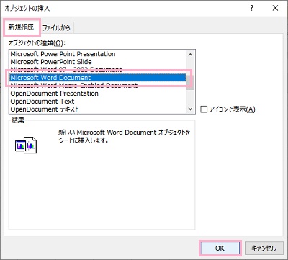
Task: Choose OpenDocument テキスト entry
Action: coord(98,109)
